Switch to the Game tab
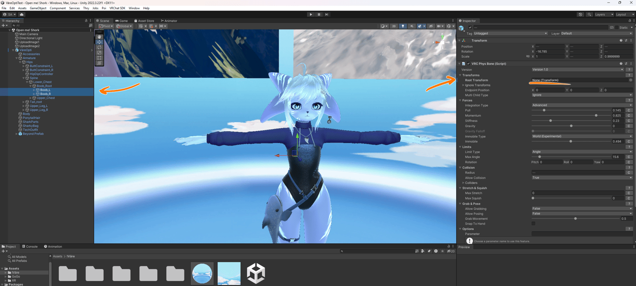 122,21
